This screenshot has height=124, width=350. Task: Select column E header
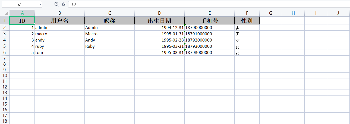coord(209,13)
